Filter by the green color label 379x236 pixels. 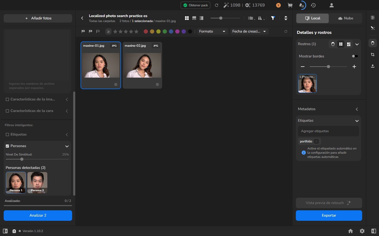tap(165, 31)
